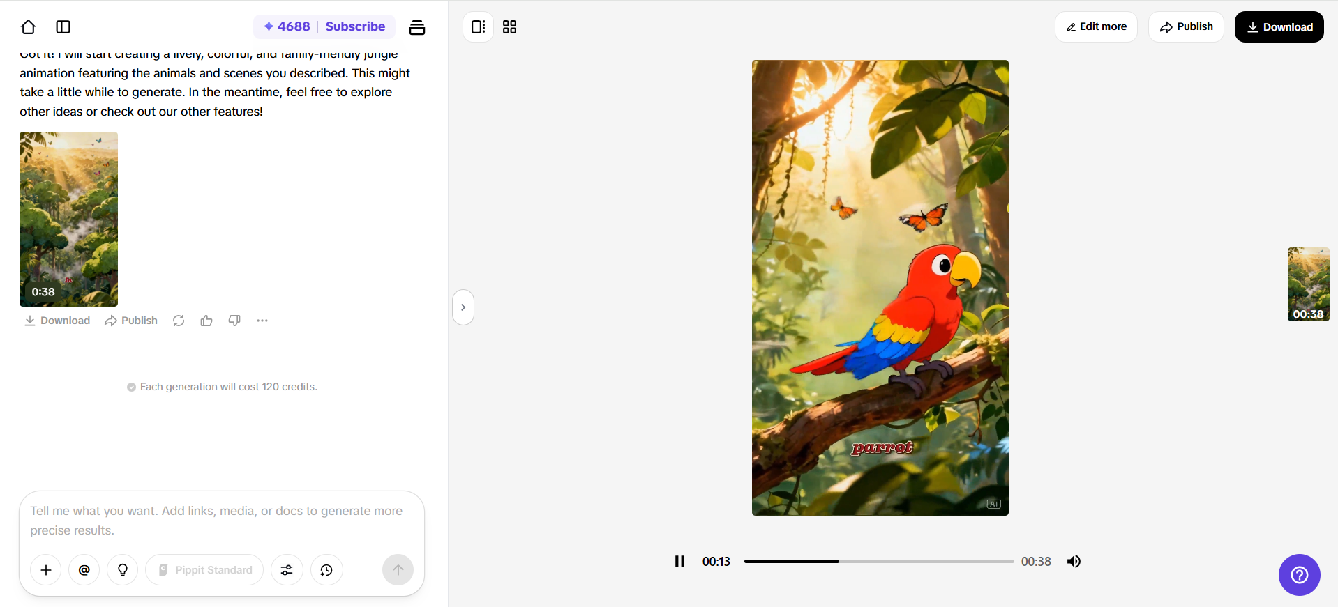Click the 'Each generation will cost 120 credits.' notice
Image resolution: width=1338 pixels, height=607 pixels.
[x=223, y=387]
